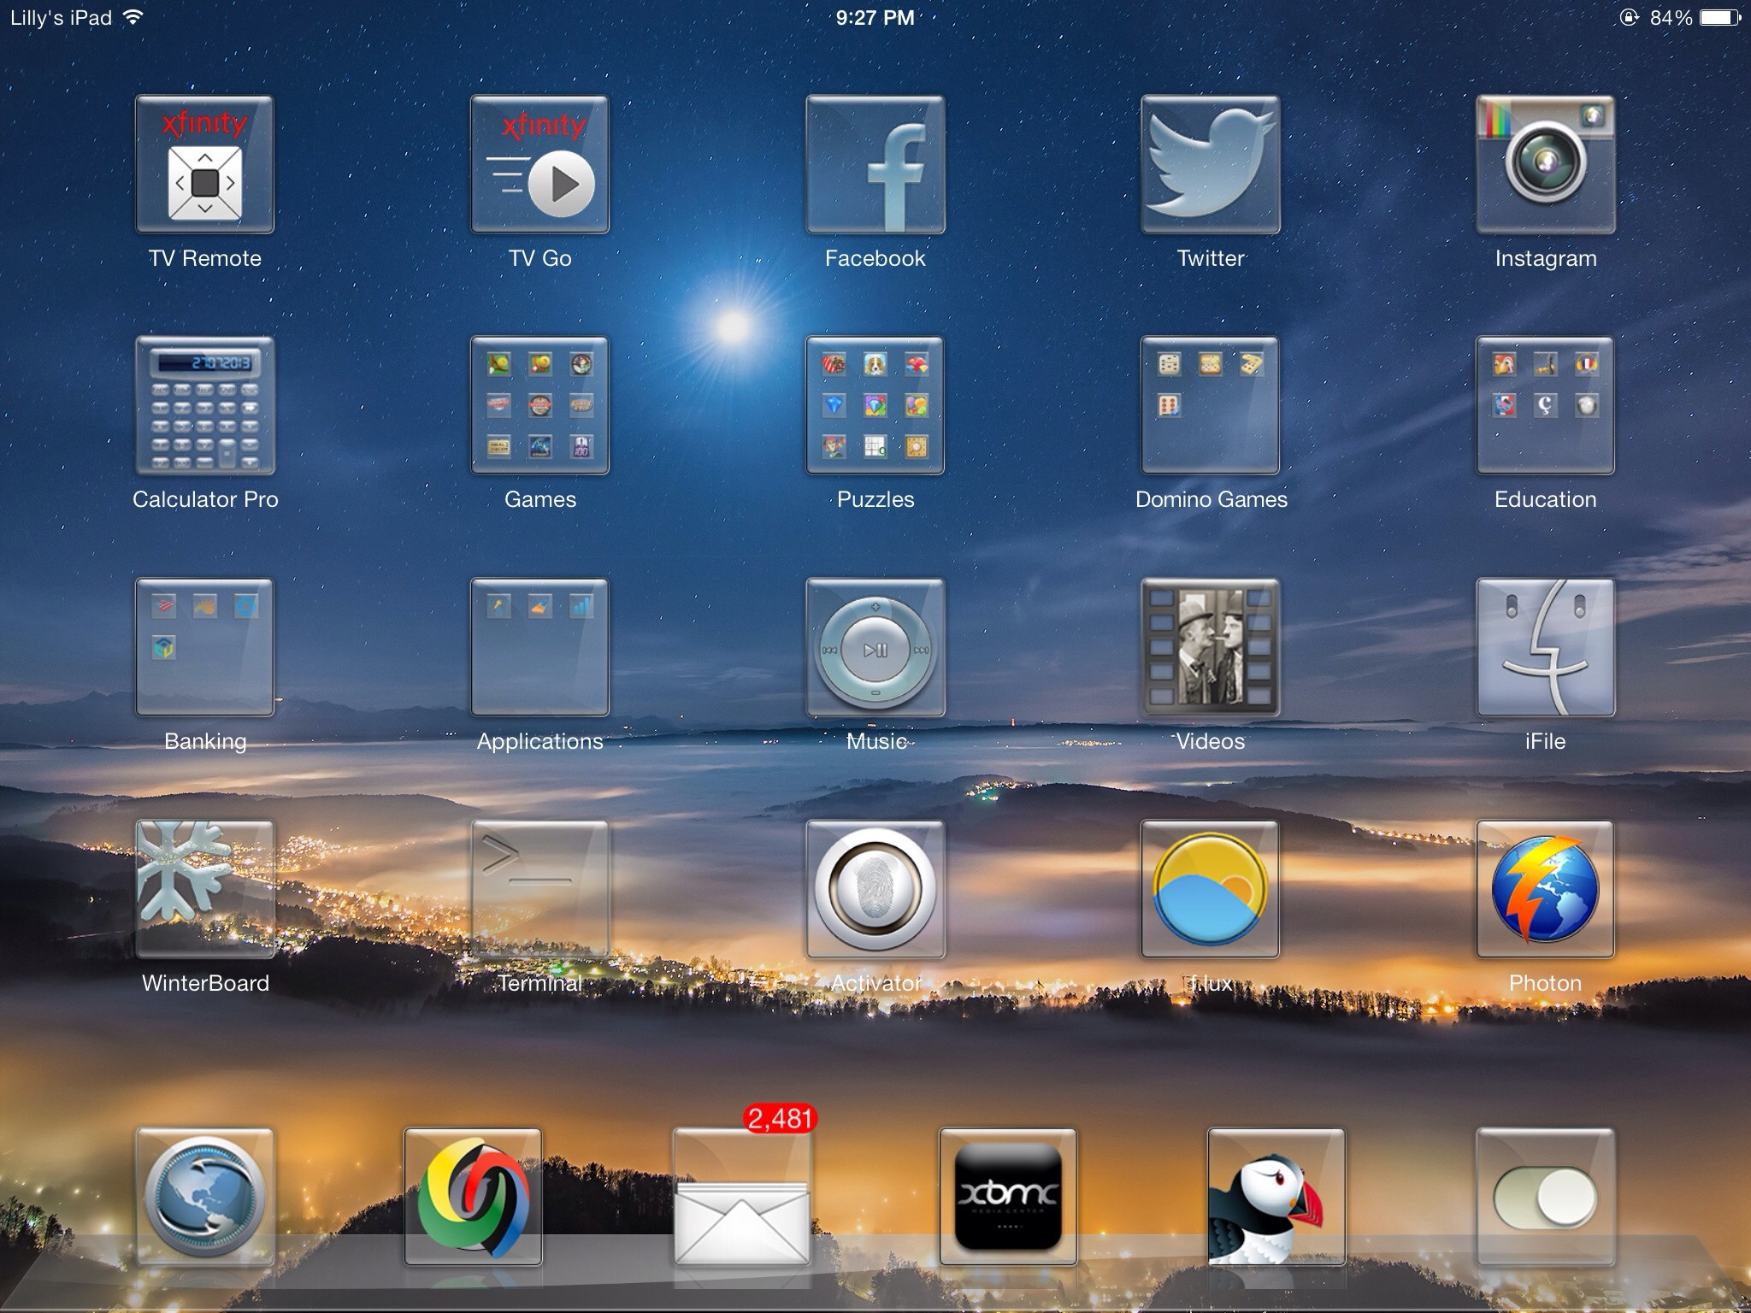This screenshot has width=1751, height=1313.
Task: Expand the Puzzles folder
Action: click(x=875, y=405)
